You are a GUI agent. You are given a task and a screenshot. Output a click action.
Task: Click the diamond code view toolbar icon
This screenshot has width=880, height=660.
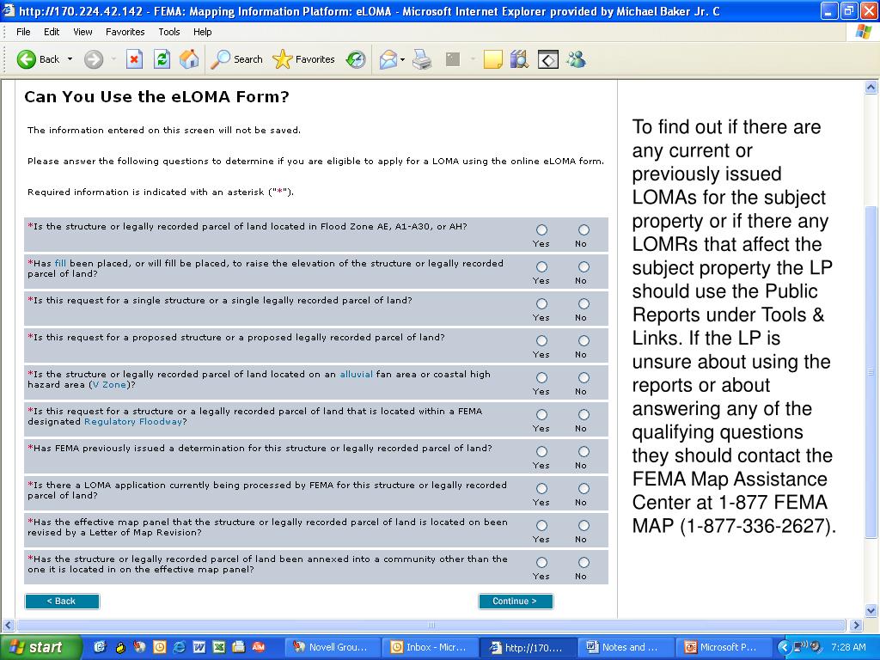click(548, 59)
